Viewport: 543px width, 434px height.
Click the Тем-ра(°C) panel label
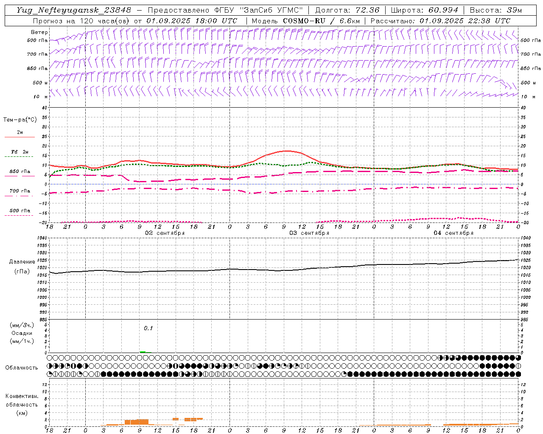click(x=20, y=120)
